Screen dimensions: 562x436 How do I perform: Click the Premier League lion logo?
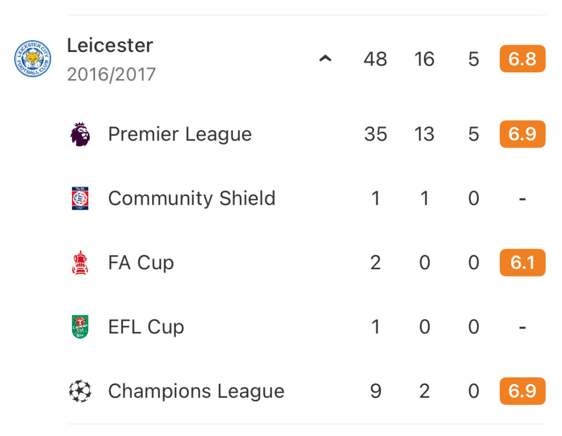[x=80, y=134]
